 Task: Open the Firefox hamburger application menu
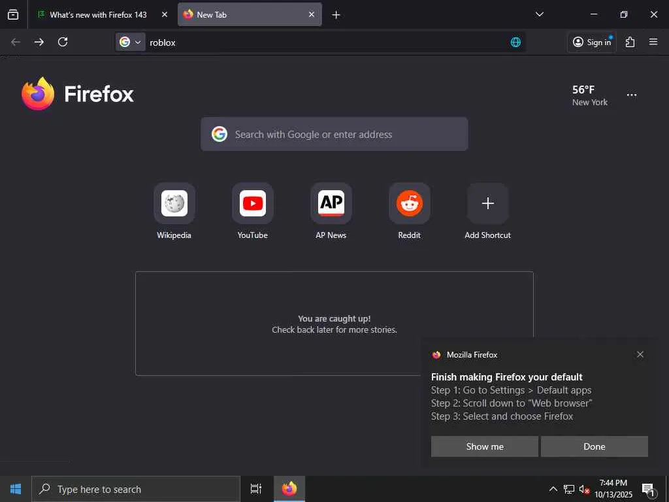point(653,42)
